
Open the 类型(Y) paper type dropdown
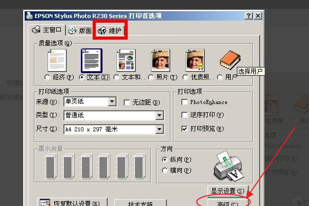(x=160, y=115)
